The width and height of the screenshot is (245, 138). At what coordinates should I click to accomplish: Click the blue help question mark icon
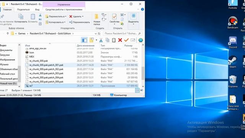[x=142, y=9]
